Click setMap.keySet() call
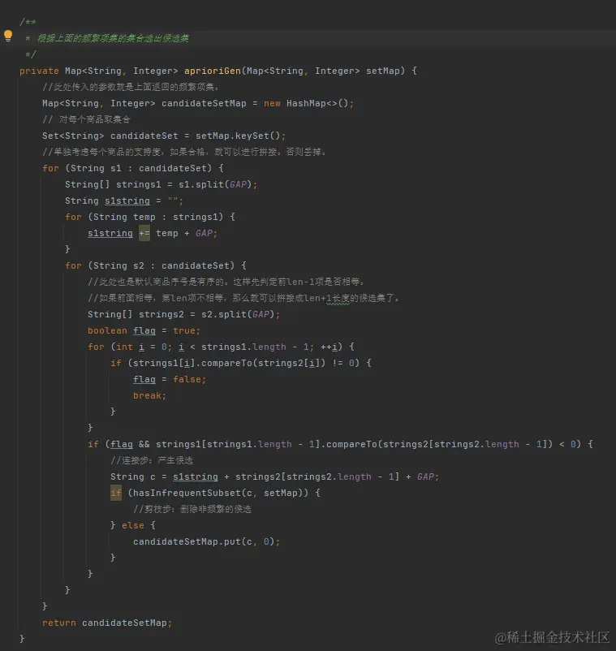616x651 pixels. 239,136
